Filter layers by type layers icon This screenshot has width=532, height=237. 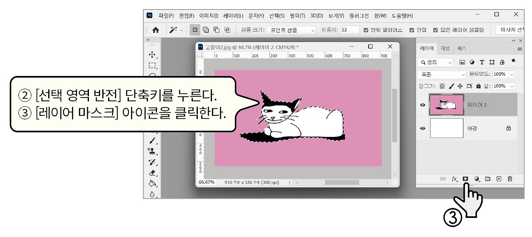coord(482,62)
